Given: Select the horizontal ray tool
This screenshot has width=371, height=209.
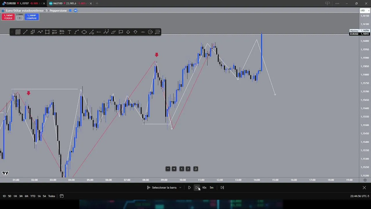Looking at the screenshot, I should [x=143, y=32].
